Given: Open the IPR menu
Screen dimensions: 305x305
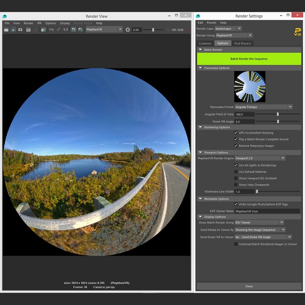Looking at the screenshot, I should [39, 23].
